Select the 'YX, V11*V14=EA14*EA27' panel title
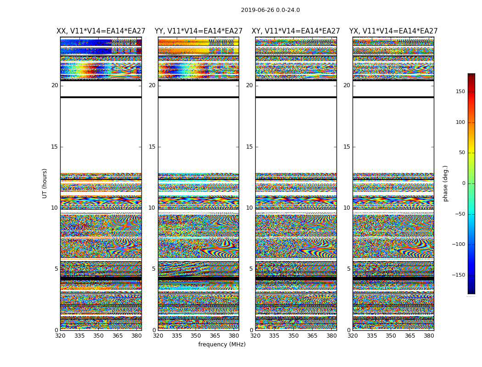Viewport: 482px width, 367px height. (x=393, y=31)
